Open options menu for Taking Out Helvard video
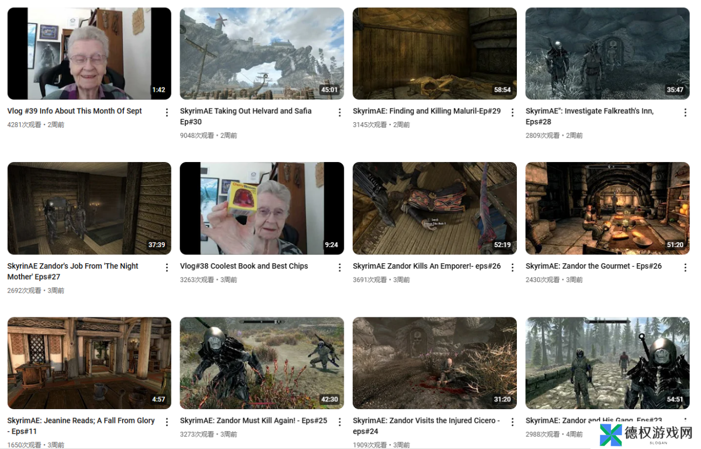Screen dimensions: 701x449 [x=340, y=113]
